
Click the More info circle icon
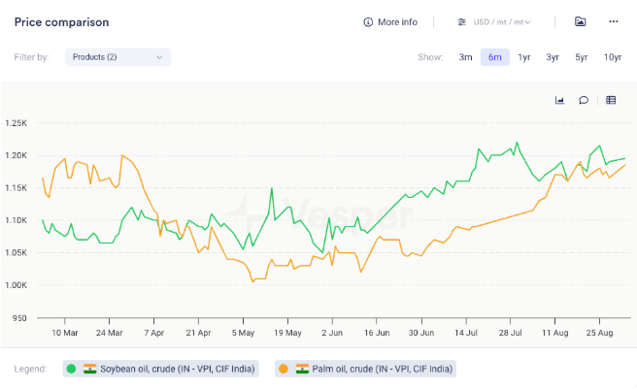coord(368,22)
